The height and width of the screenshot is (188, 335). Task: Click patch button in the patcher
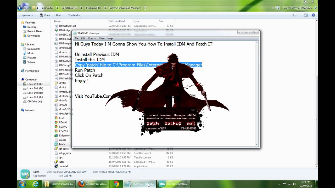[153, 124]
